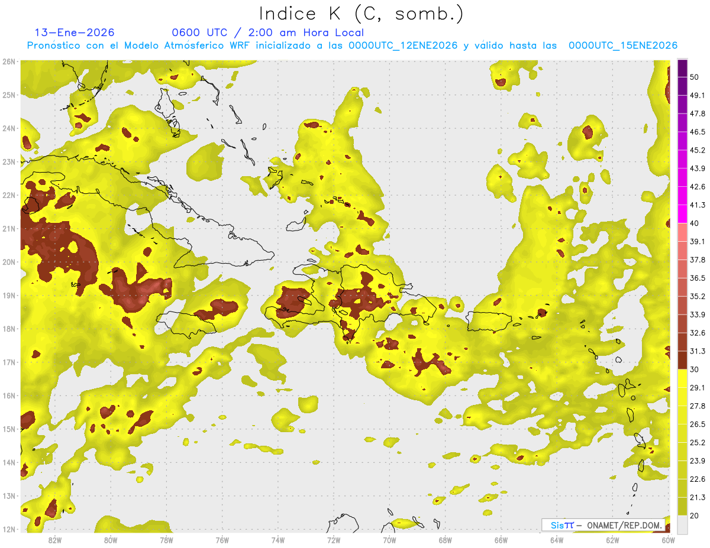
Task: Click the colorbar value 30
Action: click(x=695, y=369)
